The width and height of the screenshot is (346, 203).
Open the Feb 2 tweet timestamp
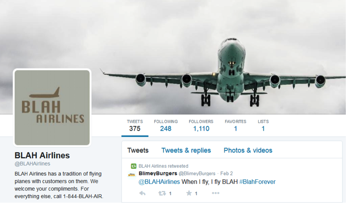click(x=226, y=173)
